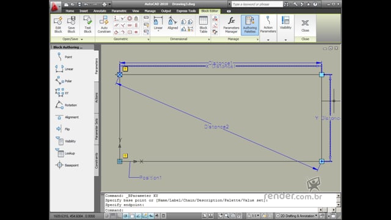The height and width of the screenshot is (220, 391).
Task: Open the Linear constraint dropdown arrow
Action: (x=158, y=31)
